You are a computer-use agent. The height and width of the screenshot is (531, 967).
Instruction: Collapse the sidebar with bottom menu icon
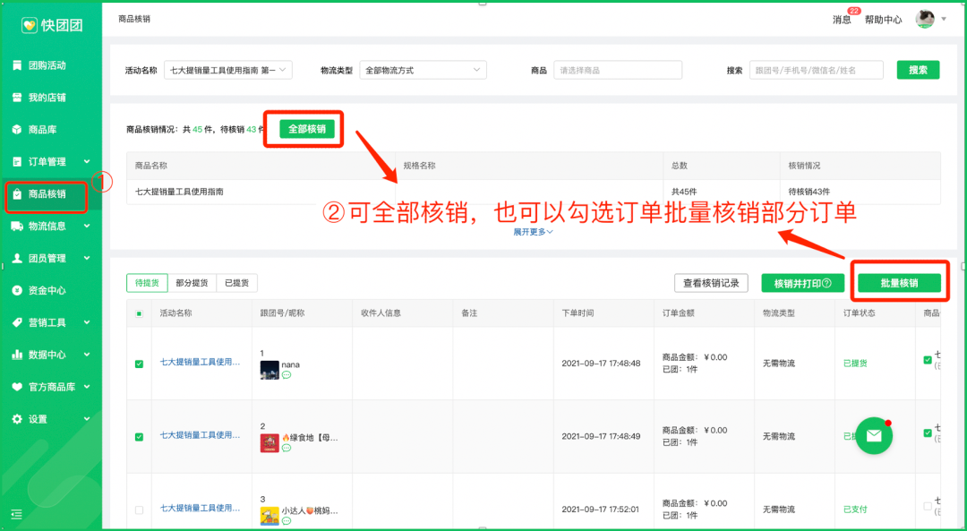coord(16,514)
